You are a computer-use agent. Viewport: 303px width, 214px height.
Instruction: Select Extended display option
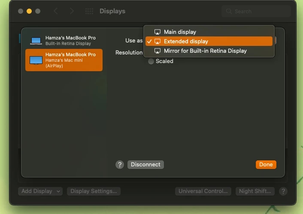pos(209,41)
